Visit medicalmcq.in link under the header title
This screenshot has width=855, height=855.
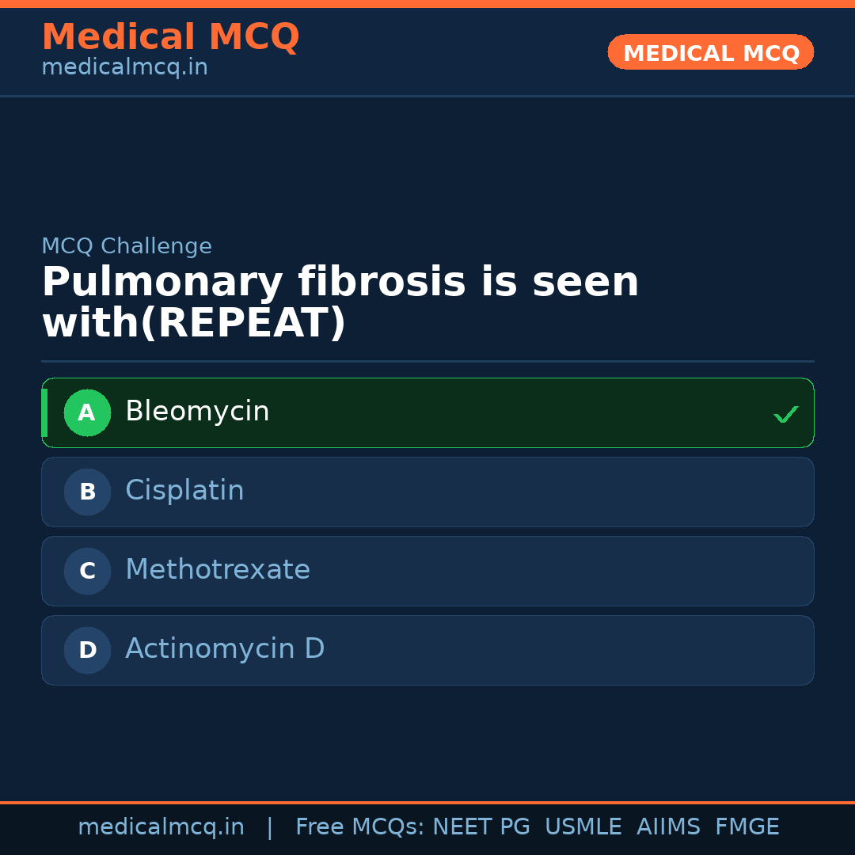pos(124,68)
